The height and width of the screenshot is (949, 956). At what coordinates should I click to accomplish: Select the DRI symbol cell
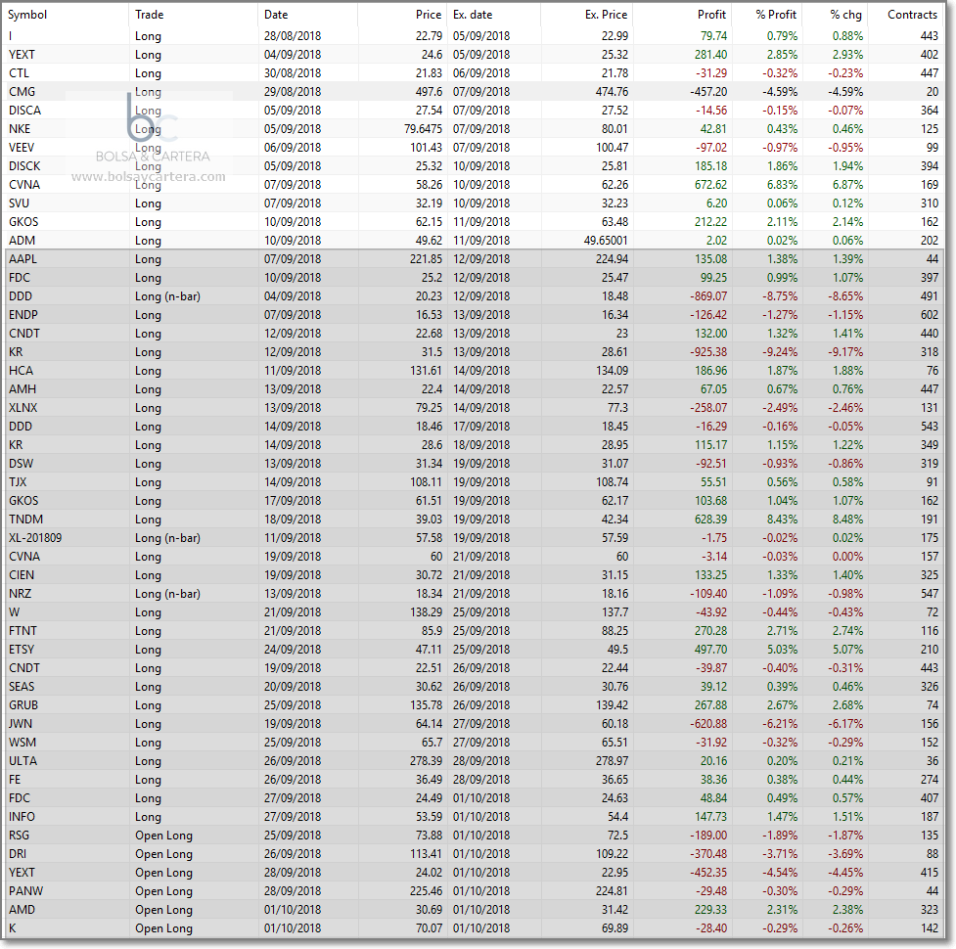coord(18,854)
